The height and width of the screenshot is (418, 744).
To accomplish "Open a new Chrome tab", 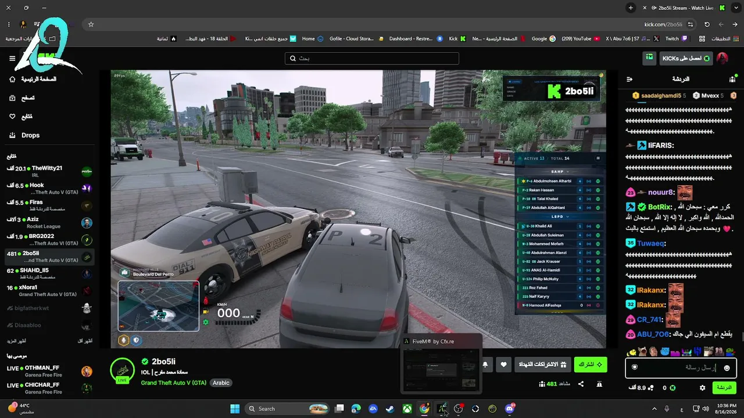I will pyautogui.click(x=631, y=8).
